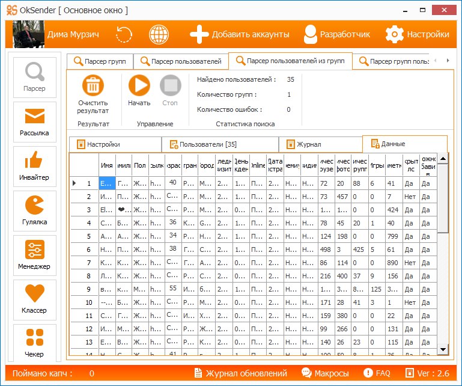The image size is (462, 386).
Task: Open the Разработчик developer page
Action: pos(336,34)
